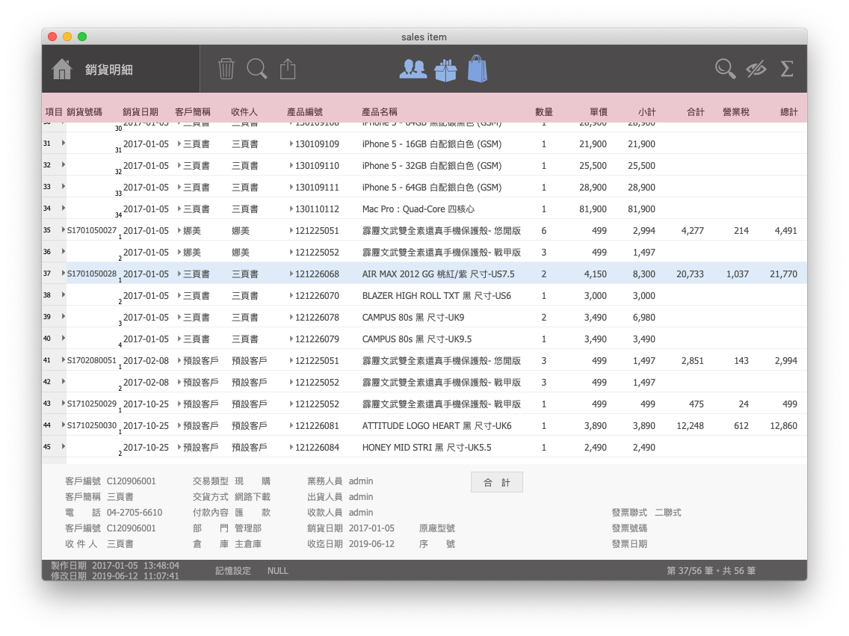Click the 倉庫 主倉庫 field

point(248,543)
